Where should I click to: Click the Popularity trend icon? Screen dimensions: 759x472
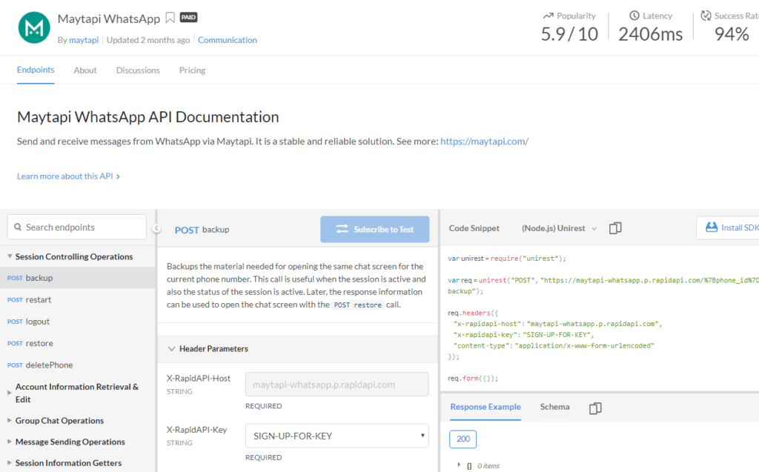548,16
